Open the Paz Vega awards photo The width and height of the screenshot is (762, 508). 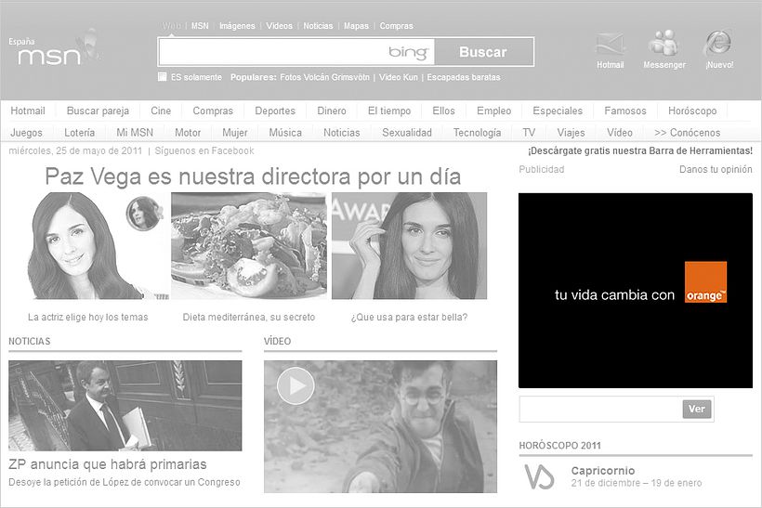click(x=409, y=246)
